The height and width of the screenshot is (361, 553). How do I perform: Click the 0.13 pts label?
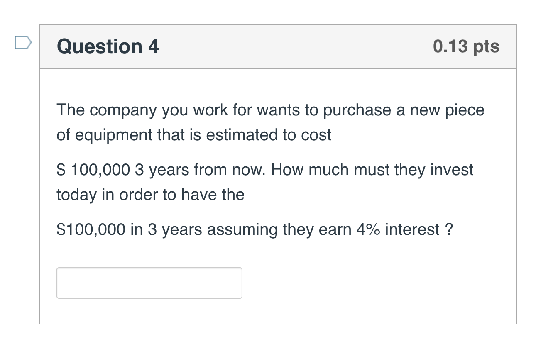coord(466,46)
